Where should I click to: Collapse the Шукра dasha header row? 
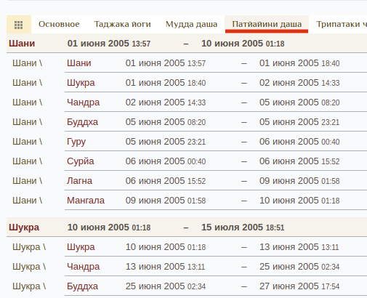point(187,227)
